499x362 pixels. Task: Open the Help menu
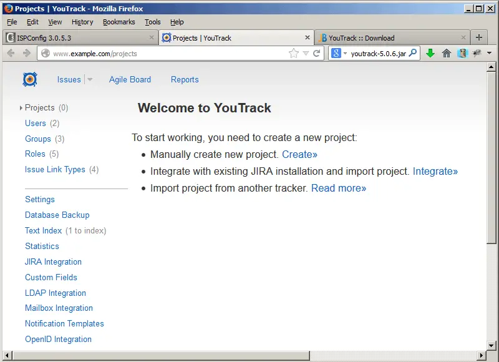tap(177, 22)
